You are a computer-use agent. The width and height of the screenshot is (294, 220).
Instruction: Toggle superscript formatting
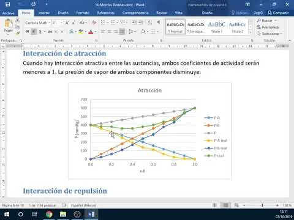click(x=62, y=32)
